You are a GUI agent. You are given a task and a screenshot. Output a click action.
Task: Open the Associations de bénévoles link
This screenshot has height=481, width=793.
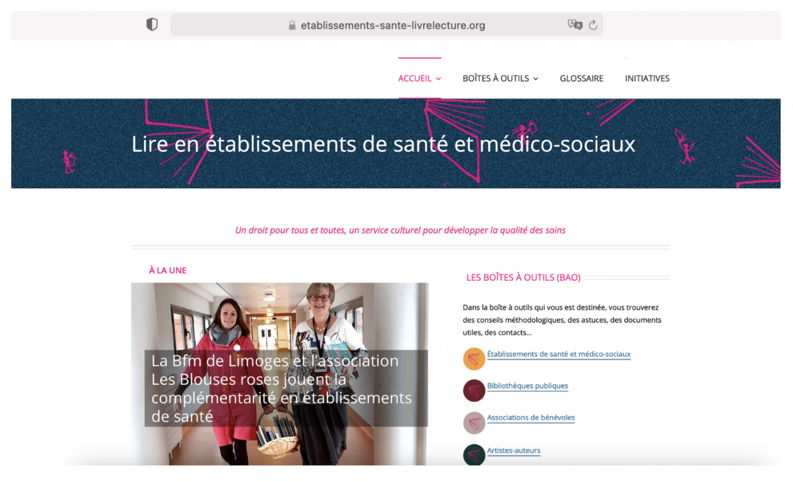[531, 418]
